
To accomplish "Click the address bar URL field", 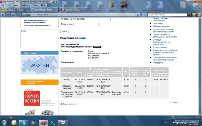I will click(x=84, y=15).
